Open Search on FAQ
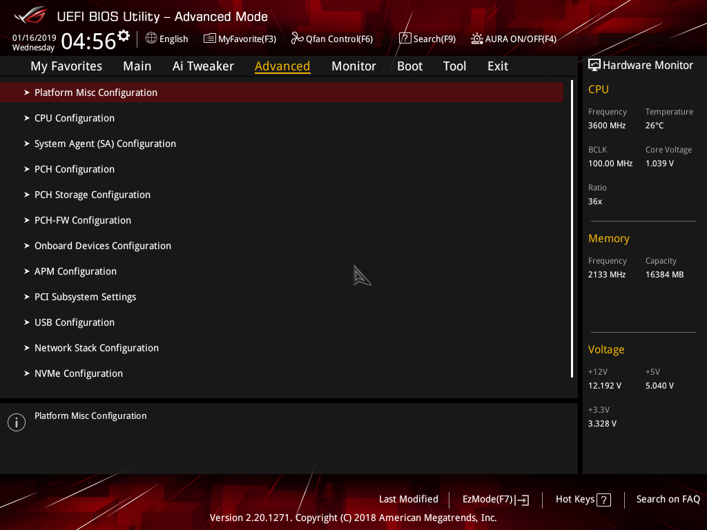707x530 pixels. click(668, 499)
